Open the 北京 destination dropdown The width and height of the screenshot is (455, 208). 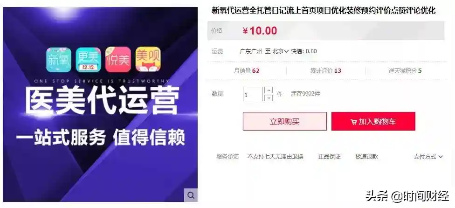tap(280, 51)
